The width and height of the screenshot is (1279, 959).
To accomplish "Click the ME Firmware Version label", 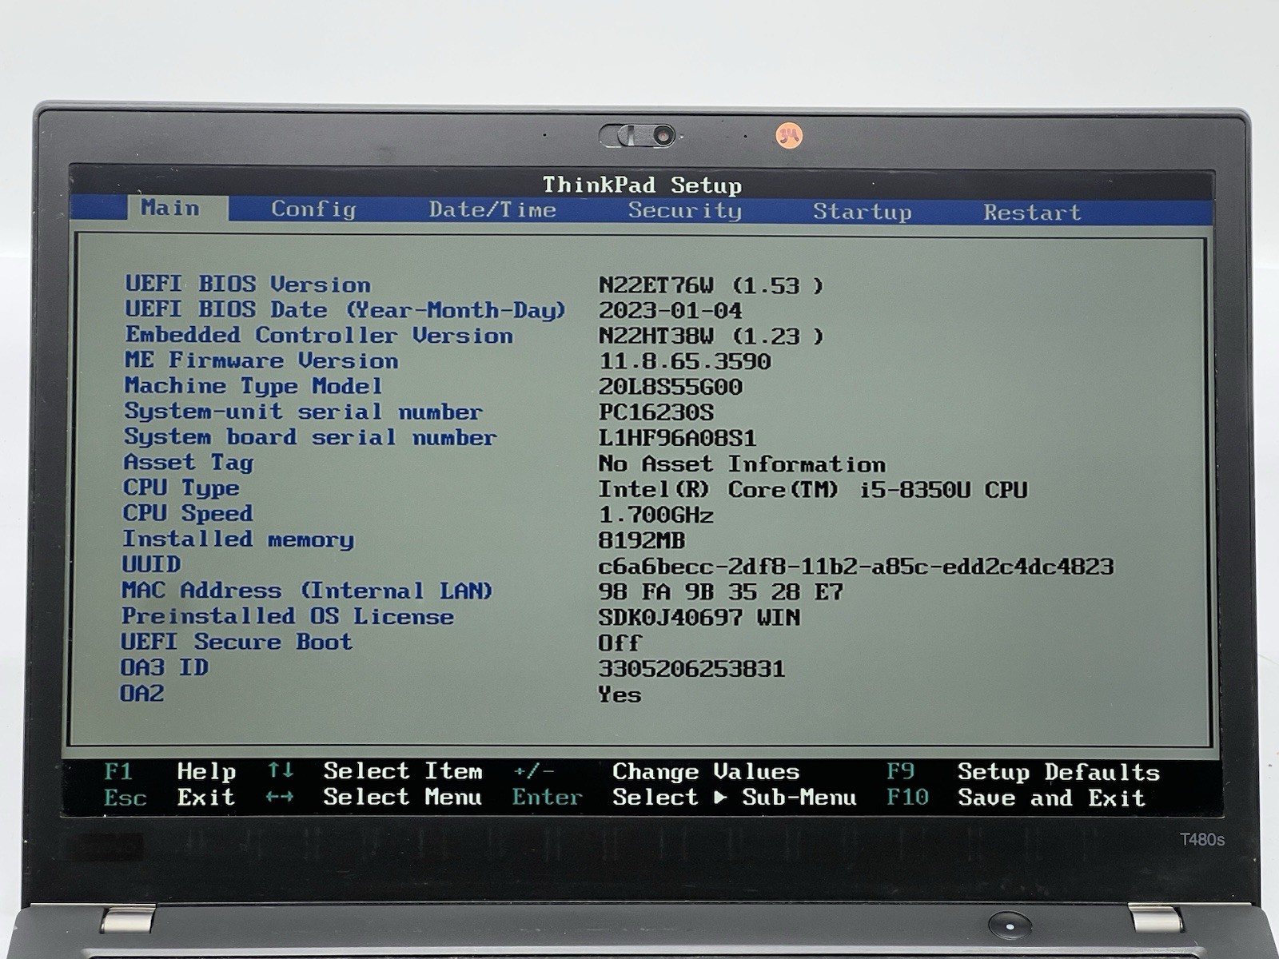I will [x=261, y=360].
